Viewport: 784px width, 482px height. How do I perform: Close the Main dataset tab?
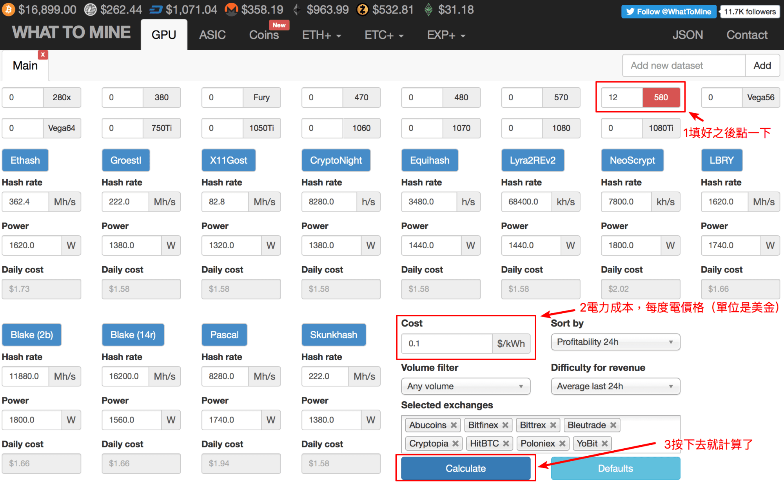(43, 54)
